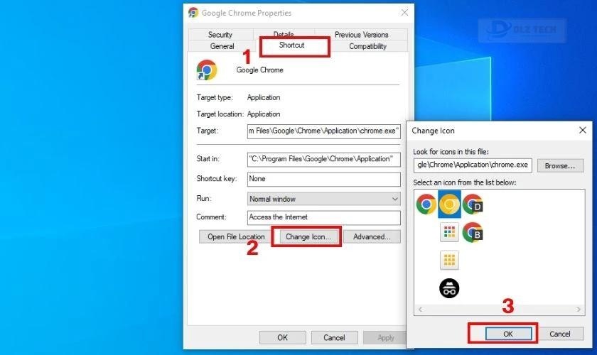Choose the Chrome Beta icon with B badge
This screenshot has width=597, height=355.
(x=473, y=232)
